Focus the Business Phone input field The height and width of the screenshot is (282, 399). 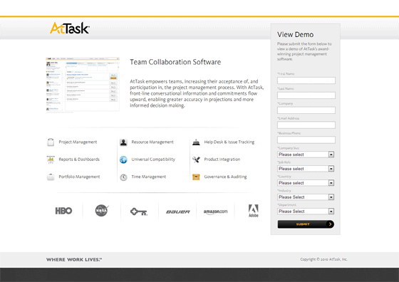click(x=306, y=140)
